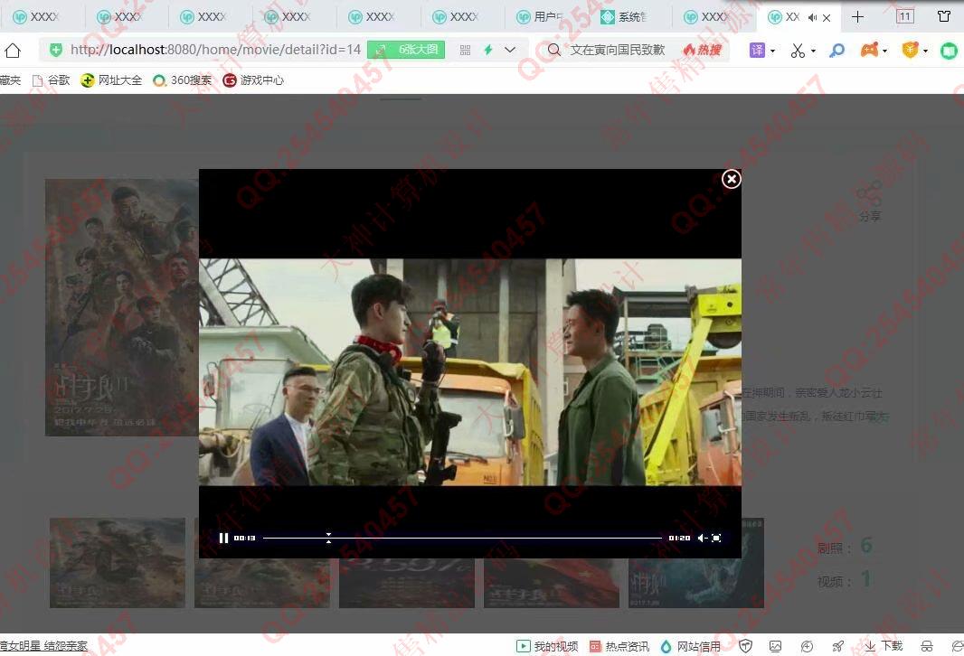Go to browser home page

click(13, 51)
